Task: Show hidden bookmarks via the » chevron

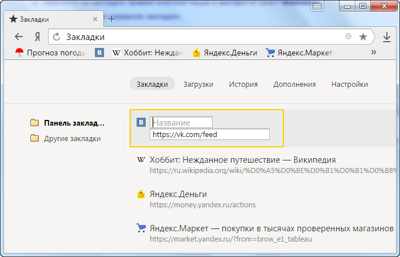Action: [x=374, y=53]
